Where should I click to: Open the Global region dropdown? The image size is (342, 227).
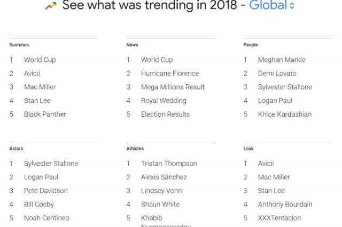click(271, 5)
